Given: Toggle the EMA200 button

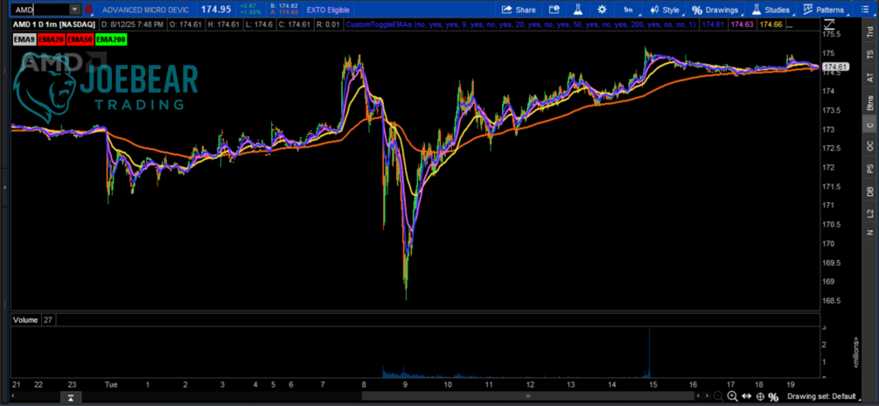Looking at the screenshot, I should (111, 39).
